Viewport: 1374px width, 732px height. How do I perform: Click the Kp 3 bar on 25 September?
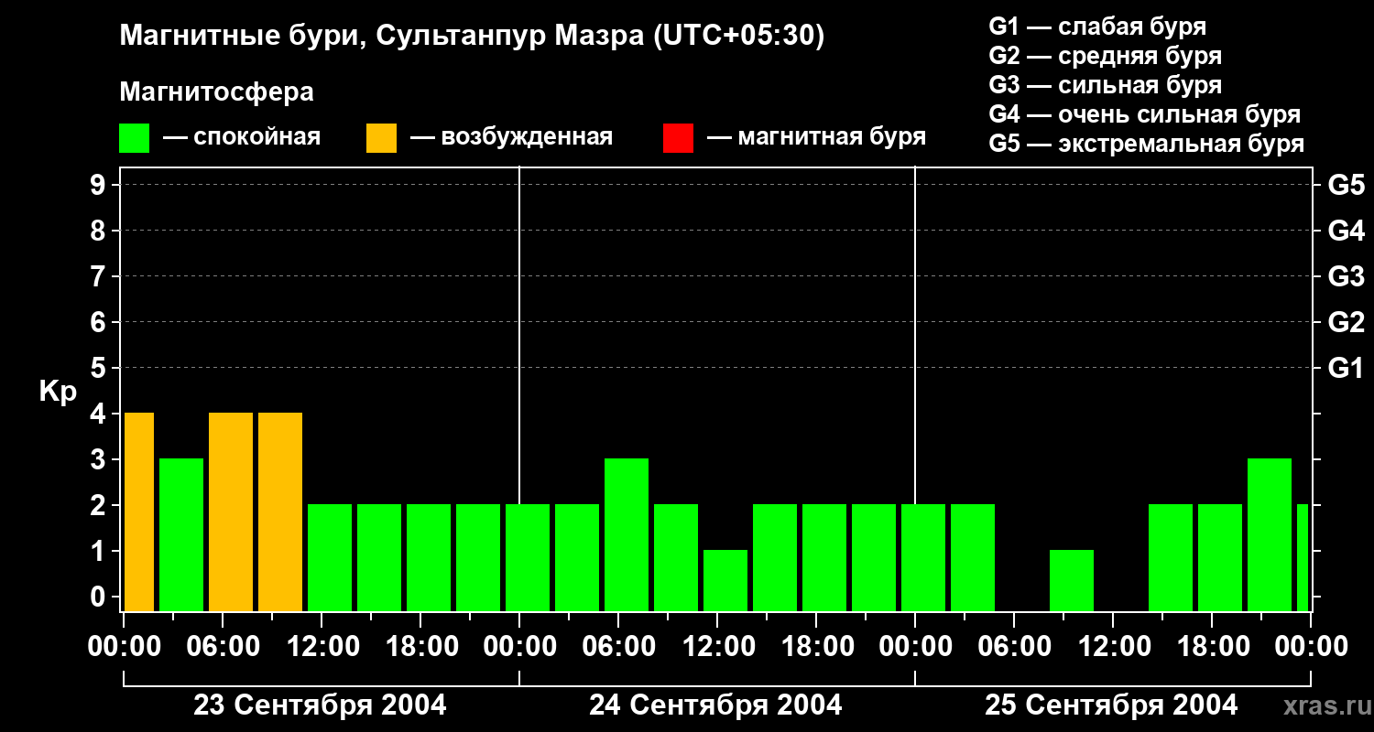[x=1270, y=534]
